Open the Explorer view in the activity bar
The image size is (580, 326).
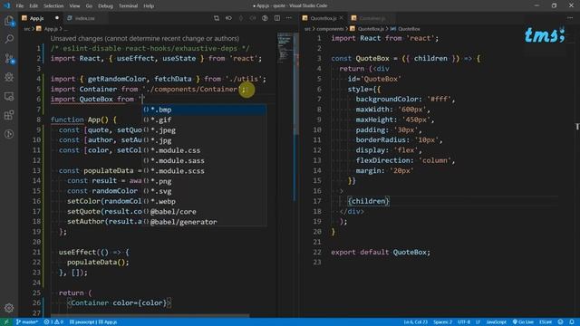[x=9, y=21]
